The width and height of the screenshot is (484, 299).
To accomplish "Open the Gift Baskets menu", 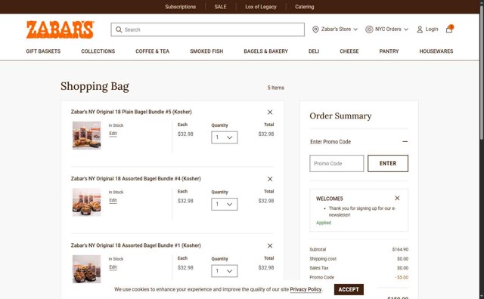I will (43, 51).
